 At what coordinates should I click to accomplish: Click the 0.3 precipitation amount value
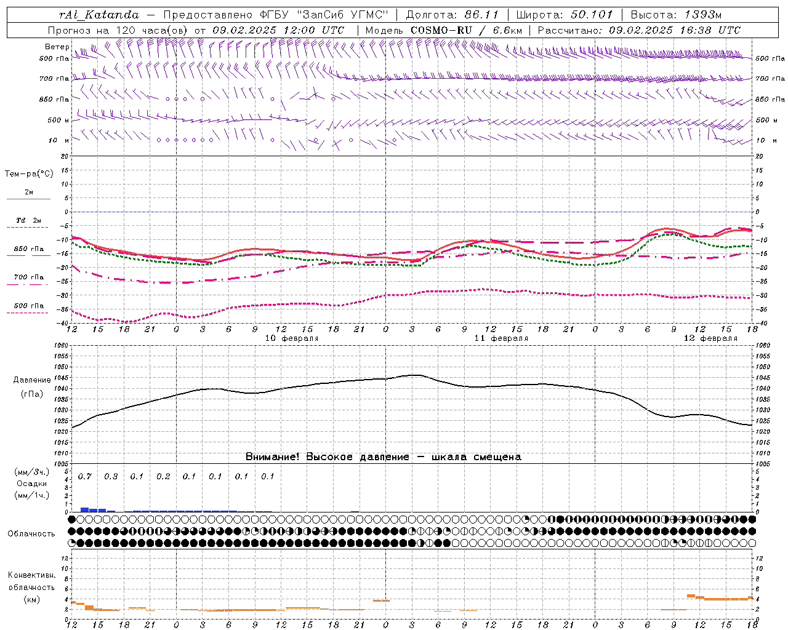111,476
